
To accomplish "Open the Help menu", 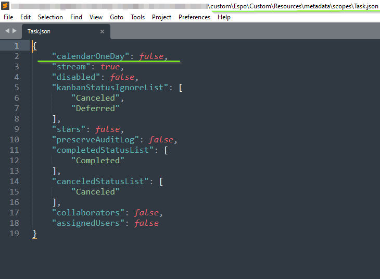I will (224, 17).
